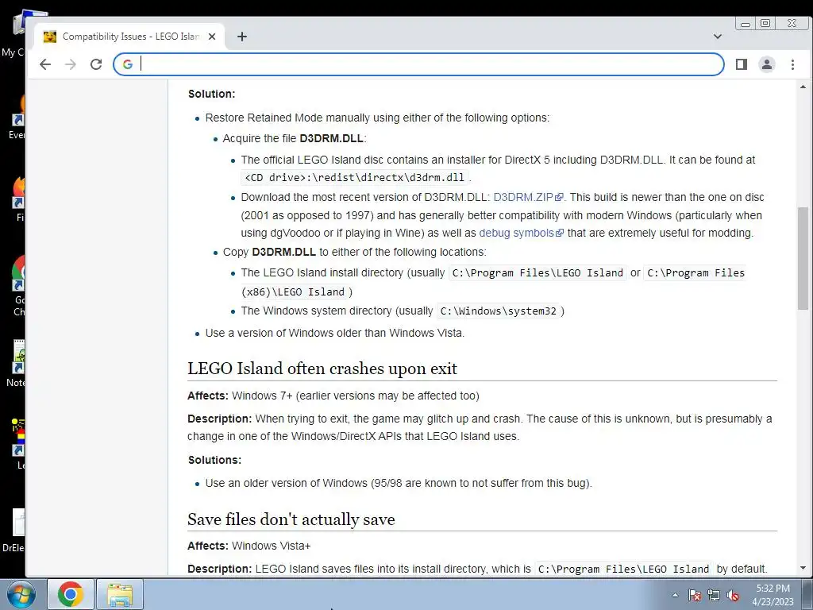Select the Compatibility Issues - LEGO Island tab

pos(129,37)
